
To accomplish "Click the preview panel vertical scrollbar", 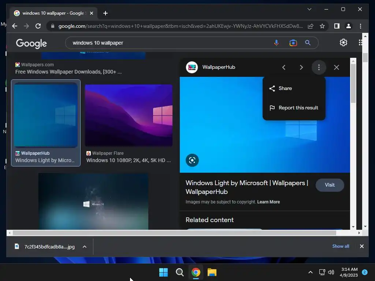I will 353,84.
